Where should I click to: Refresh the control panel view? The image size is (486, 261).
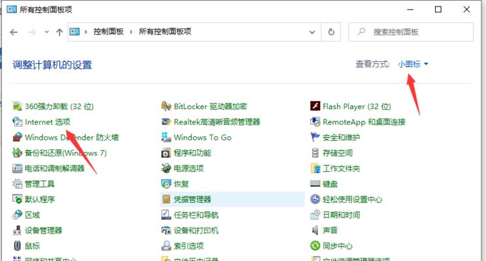tap(331, 32)
